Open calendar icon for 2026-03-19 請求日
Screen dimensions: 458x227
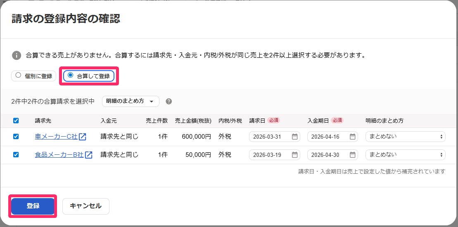[x=295, y=155]
